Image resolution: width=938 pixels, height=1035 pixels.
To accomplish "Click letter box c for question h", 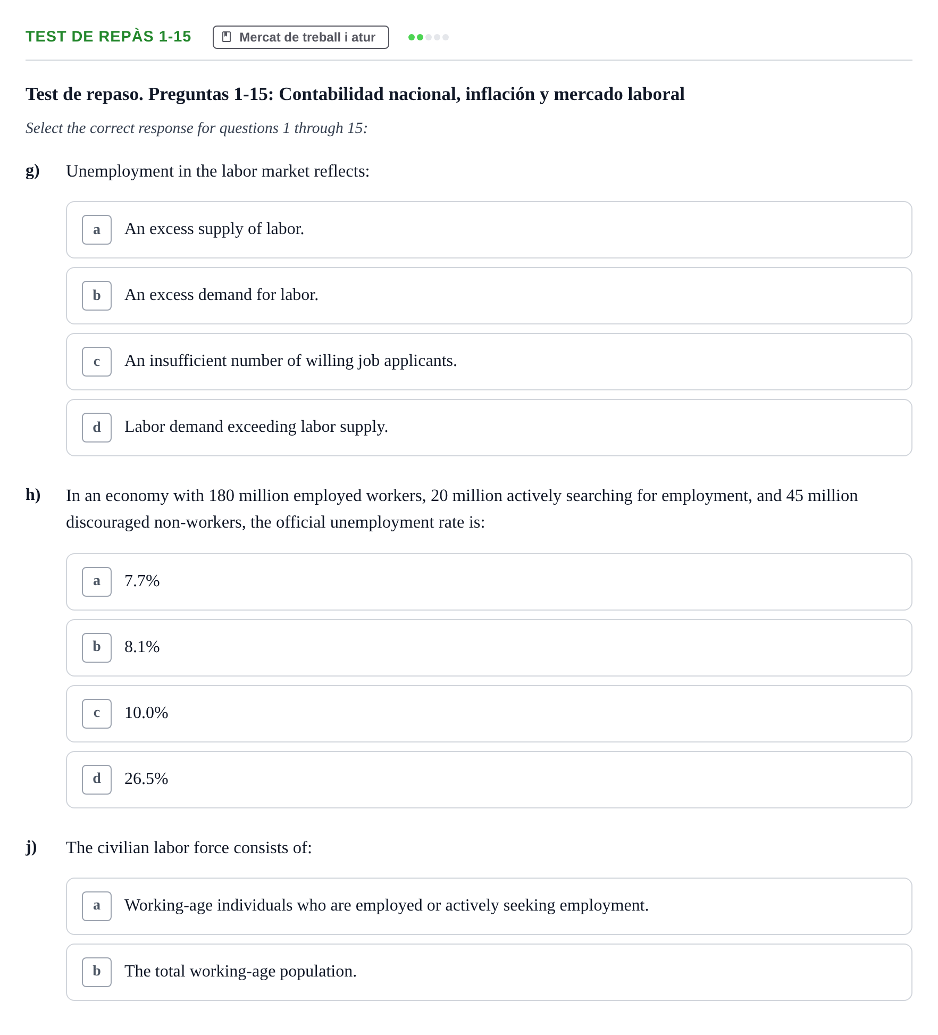I will 97,714.
